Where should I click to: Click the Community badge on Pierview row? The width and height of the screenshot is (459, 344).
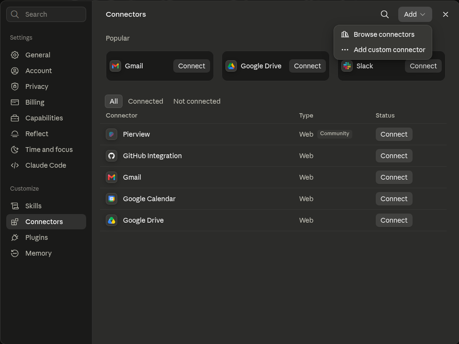tap(335, 134)
